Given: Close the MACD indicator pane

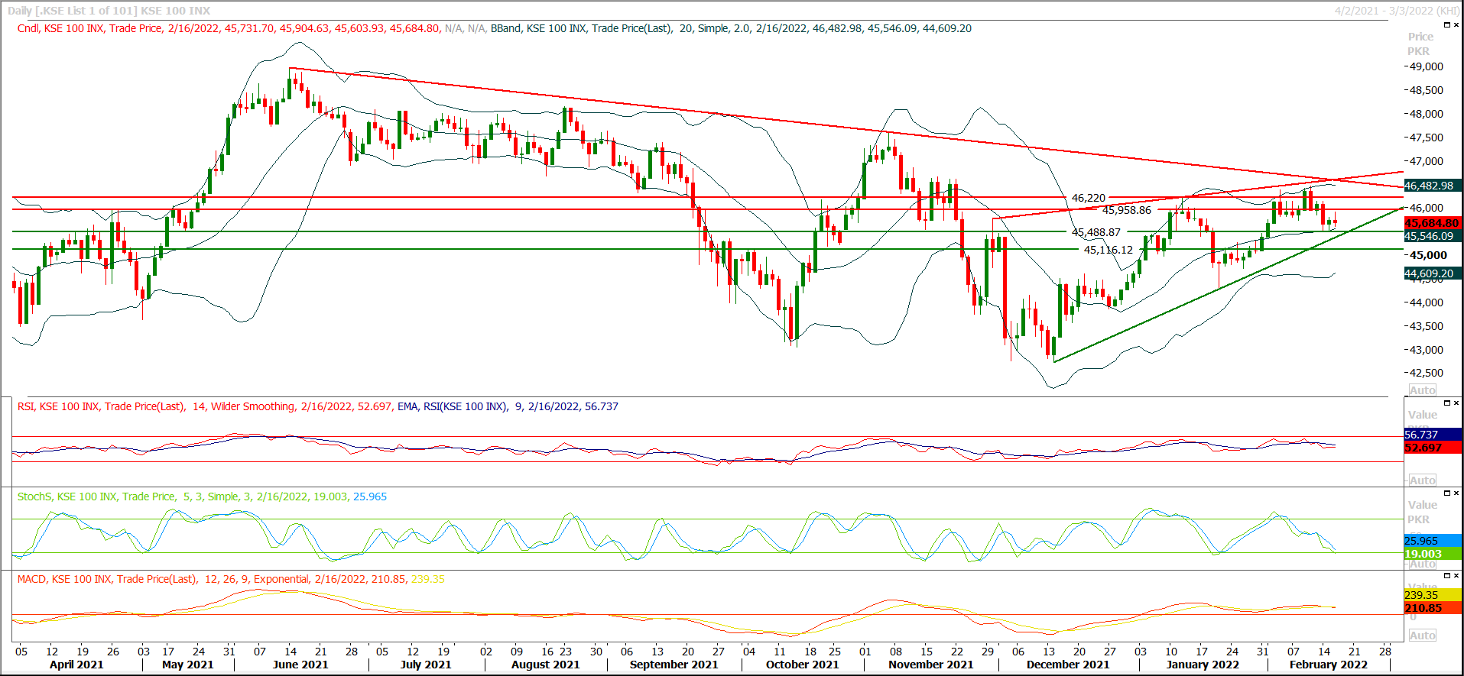Looking at the screenshot, I should click(1456, 575).
